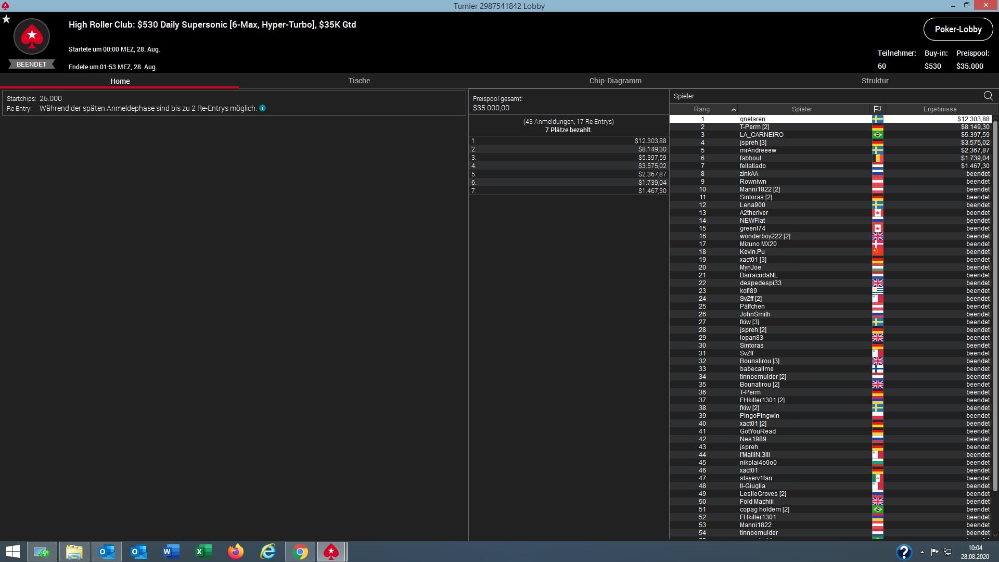Sort by Ergebnisse column header
The width and height of the screenshot is (999, 562).
coord(939,109)
